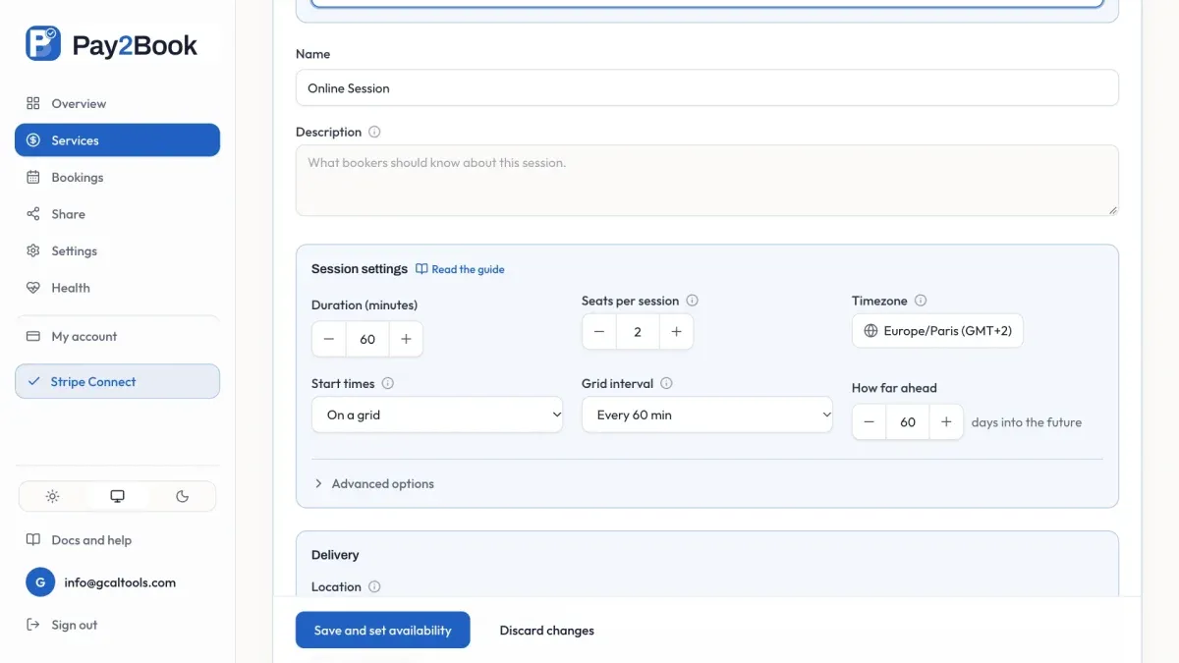Open the Europe/Paris timezone selector
Viewport: 1179px width, 663px height.
click(937, 331)
